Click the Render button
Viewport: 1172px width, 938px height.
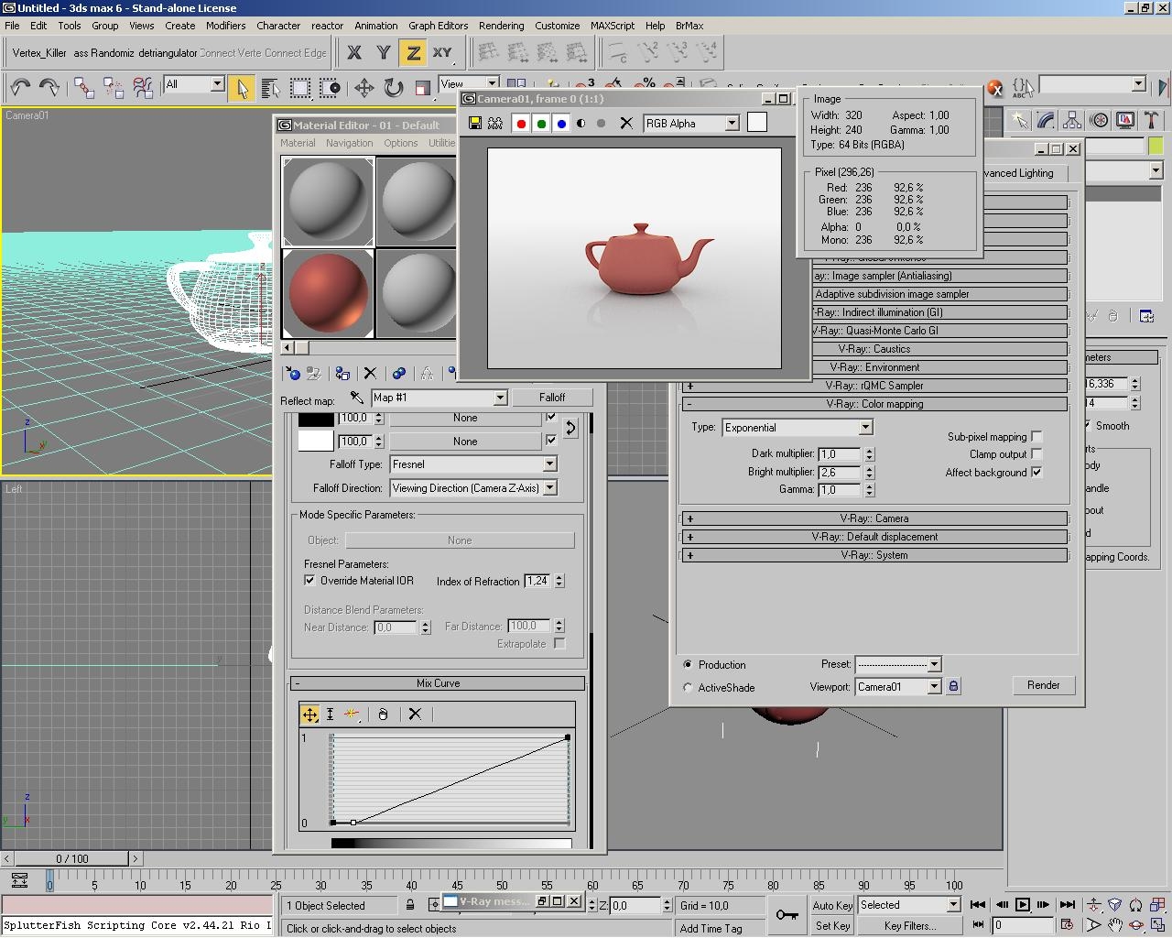[x=1043, y=685]
